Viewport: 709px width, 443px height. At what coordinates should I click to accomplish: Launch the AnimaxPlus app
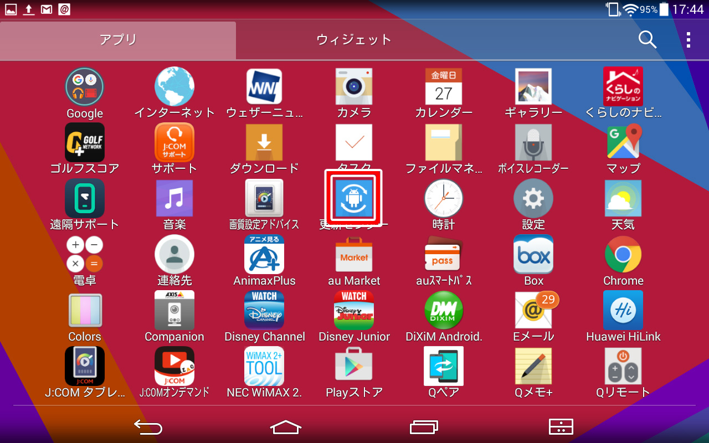[x=264, y=254]
